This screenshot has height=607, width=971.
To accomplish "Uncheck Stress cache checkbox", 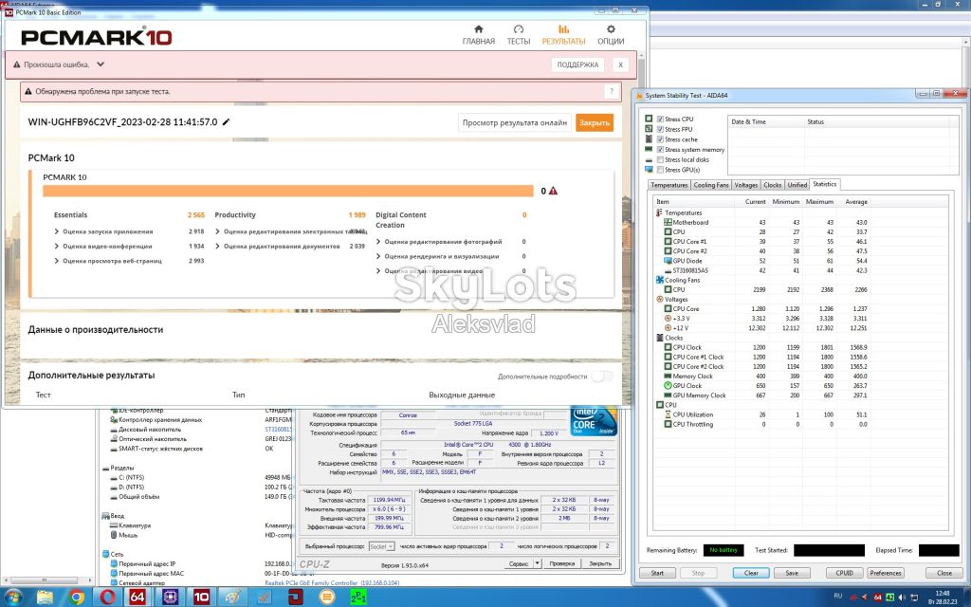I will 660,139.
